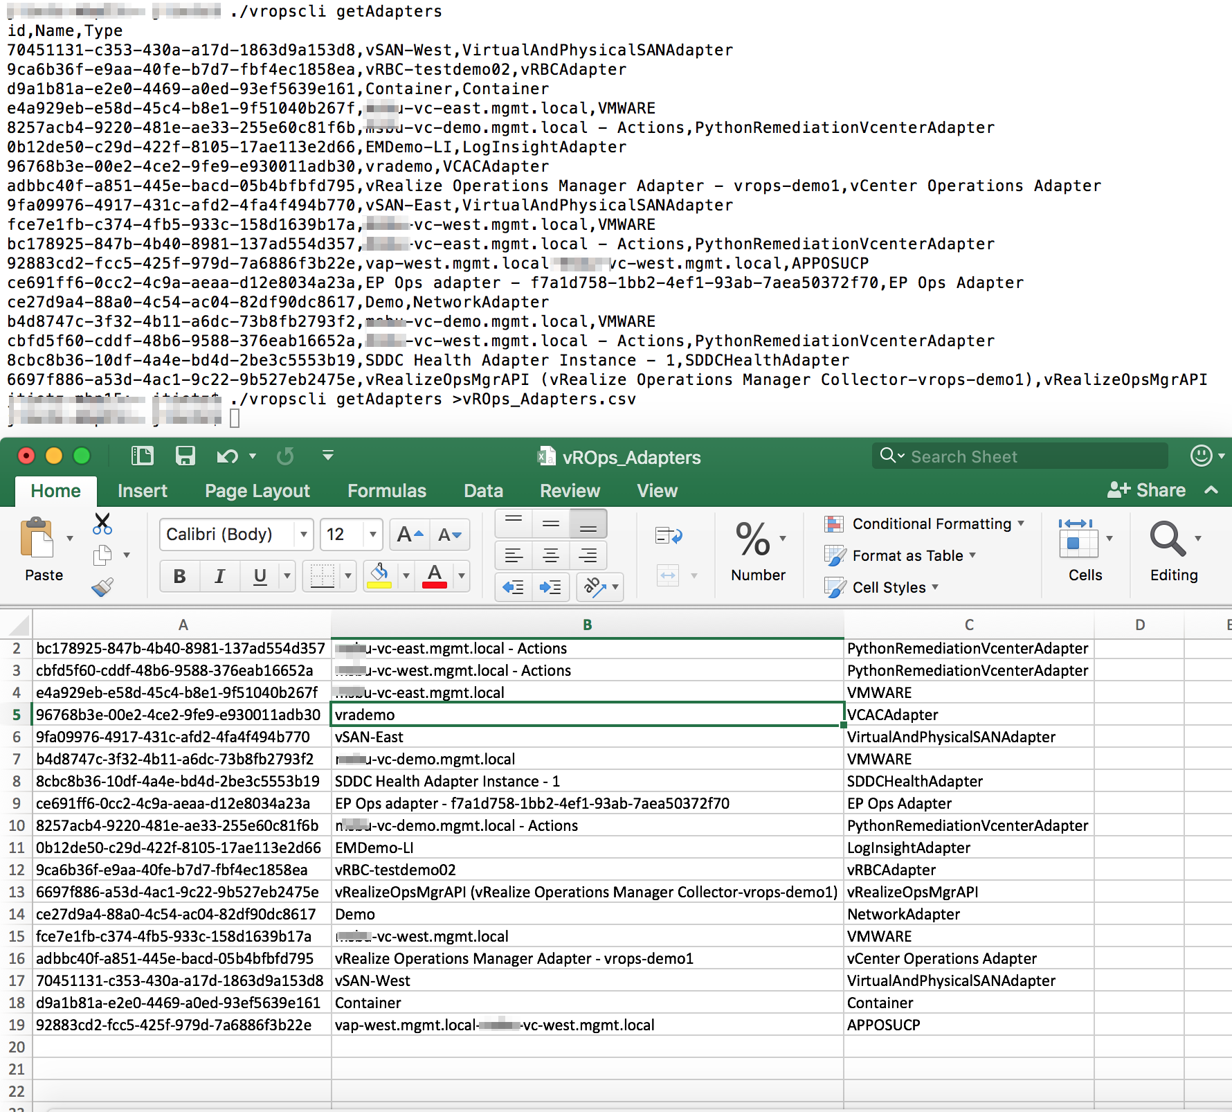Click in the Search Sheet field

tap(1024, 456)
